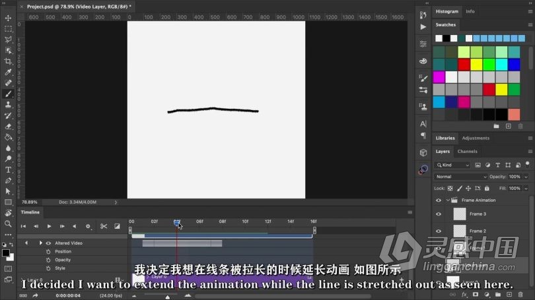Switch to the Libraries tab

click(x=445, y=138)
